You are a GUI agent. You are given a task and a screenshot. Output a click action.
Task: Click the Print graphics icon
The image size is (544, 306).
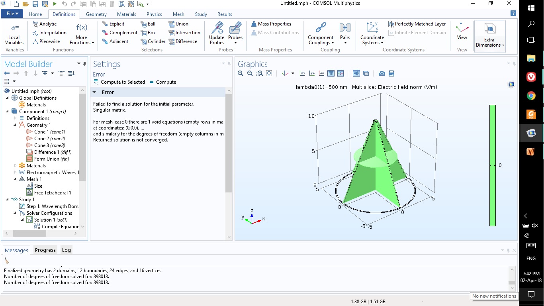(391, 73)
